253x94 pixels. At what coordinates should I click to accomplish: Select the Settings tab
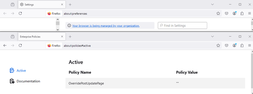pyautogui.click(x=42, y=5)
